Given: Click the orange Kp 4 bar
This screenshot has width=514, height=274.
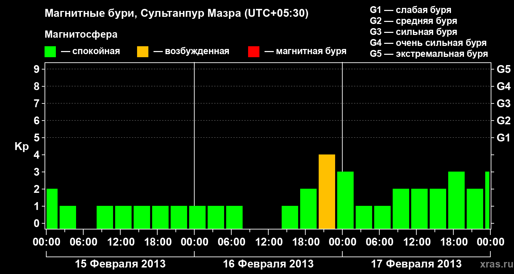Looking at the screenshot, I should tap(327, 191).
